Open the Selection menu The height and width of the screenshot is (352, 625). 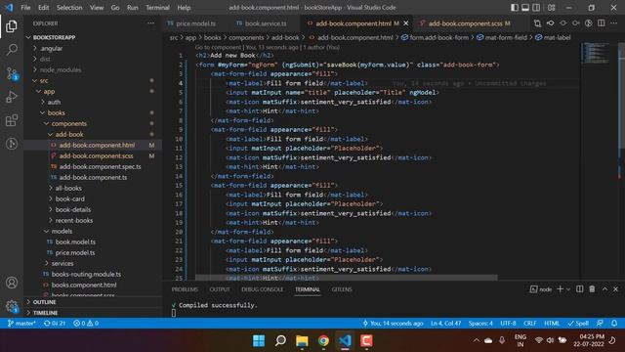tap(69, 8)
